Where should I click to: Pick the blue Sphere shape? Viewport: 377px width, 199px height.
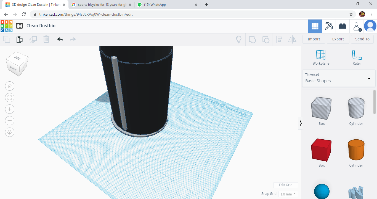pos(322,191)
